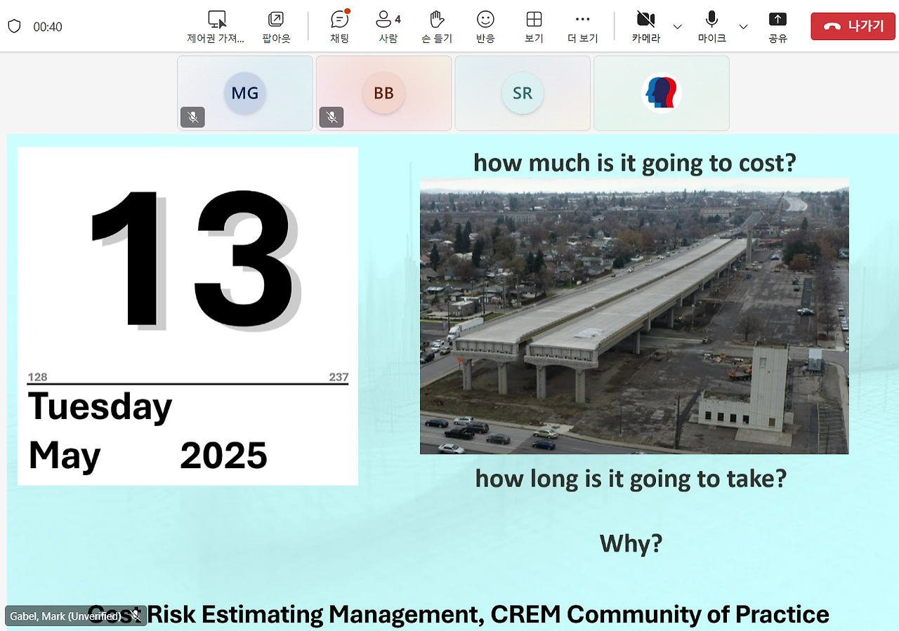Viewport: 899px width, 631px height.
Task: Leave the meeting with 나가기
Action: click(x=853, y=27)
